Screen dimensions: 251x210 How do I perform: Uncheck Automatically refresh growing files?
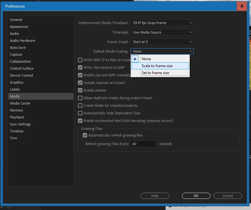point(85,135)
